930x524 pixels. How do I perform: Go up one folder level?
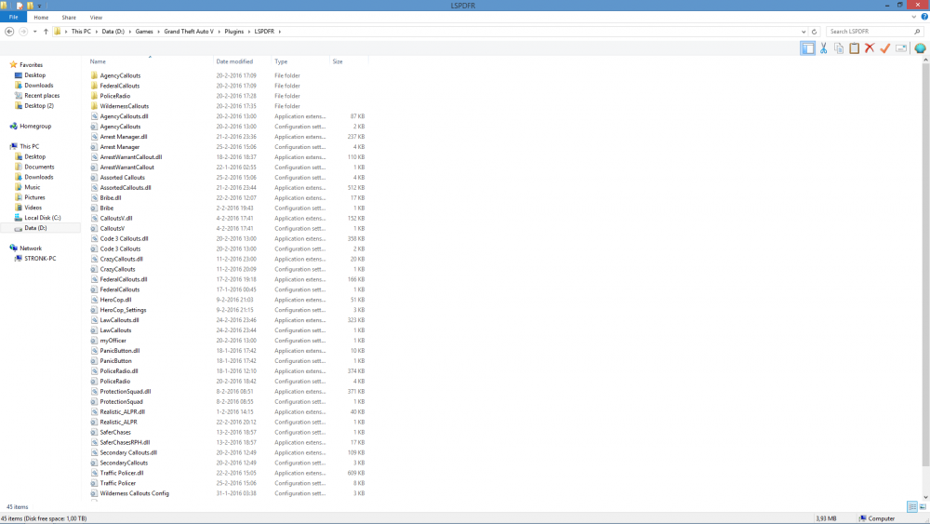pyautogui.click(x=46, y=32)
